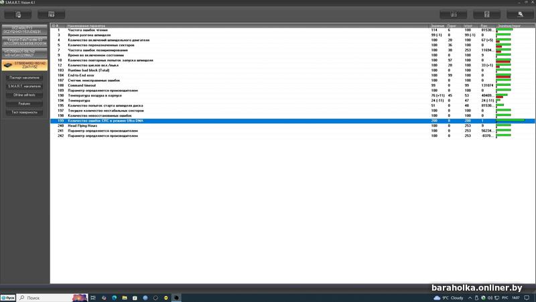536x302 pixels.
Task: Select row 198 Количество невосстановимых ошибок
Action: click(293, 115)
